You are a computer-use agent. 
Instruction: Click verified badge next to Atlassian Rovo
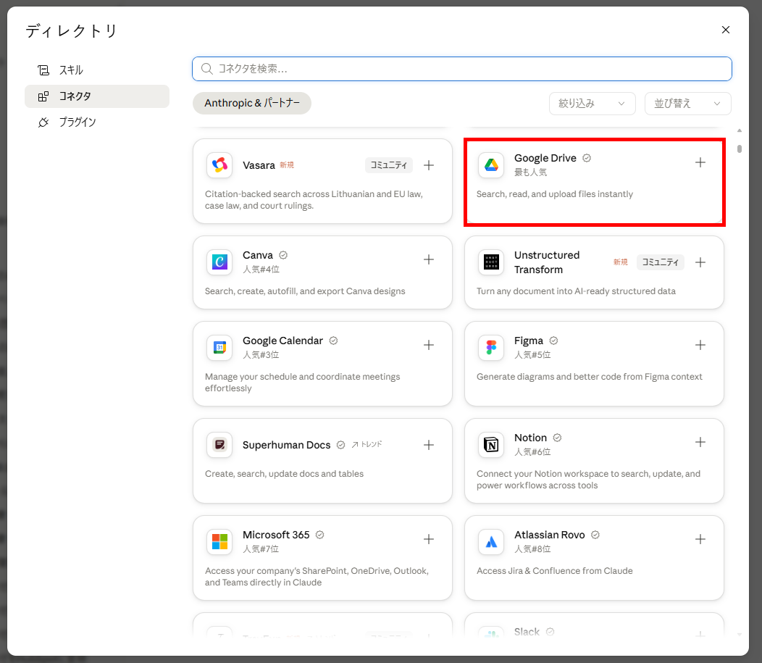click(x=595, y=535)
